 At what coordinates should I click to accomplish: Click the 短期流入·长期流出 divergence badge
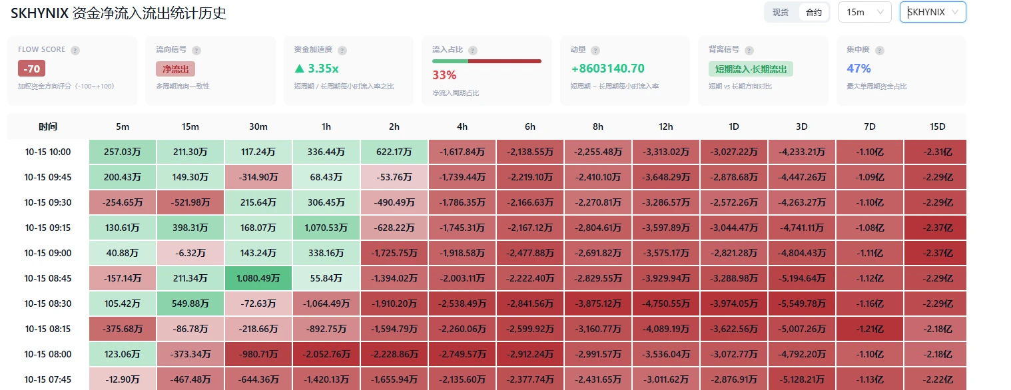[x=751, y=69]
